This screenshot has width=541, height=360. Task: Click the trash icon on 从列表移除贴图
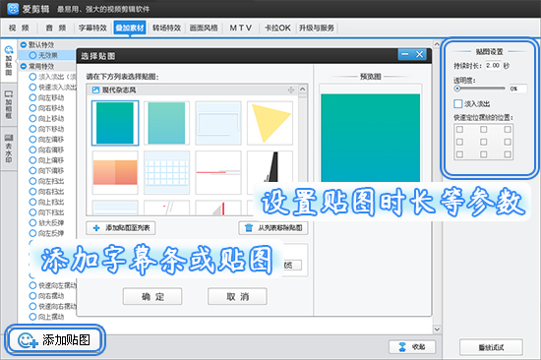[249, 228]
